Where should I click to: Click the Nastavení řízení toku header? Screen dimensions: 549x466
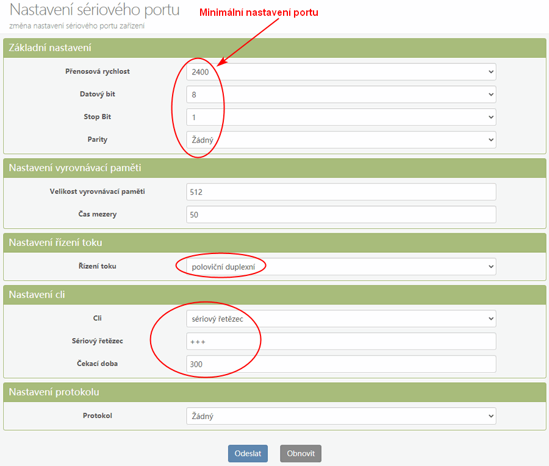pyautogui.click(x=56, y=242)
